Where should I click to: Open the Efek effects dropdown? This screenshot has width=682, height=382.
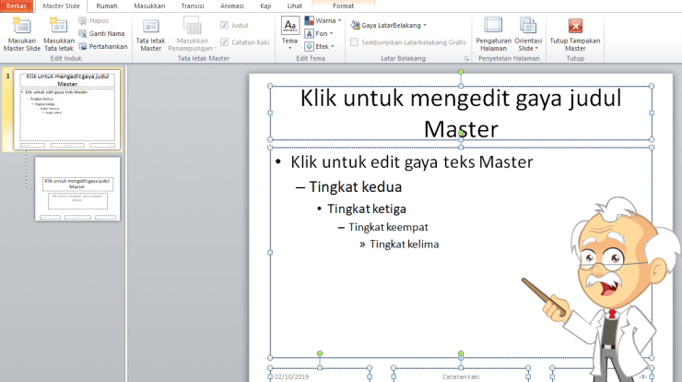tap(319, 46)
